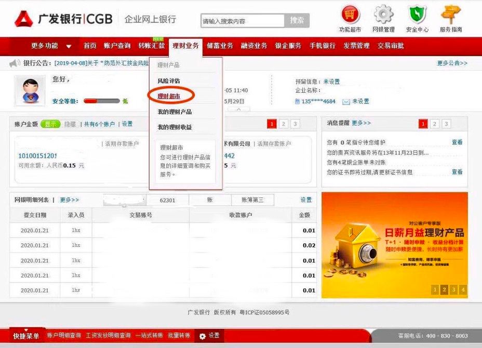Click the 搜索 search button
The width and height of the screenshot is (482, 348).
(297, 21)
